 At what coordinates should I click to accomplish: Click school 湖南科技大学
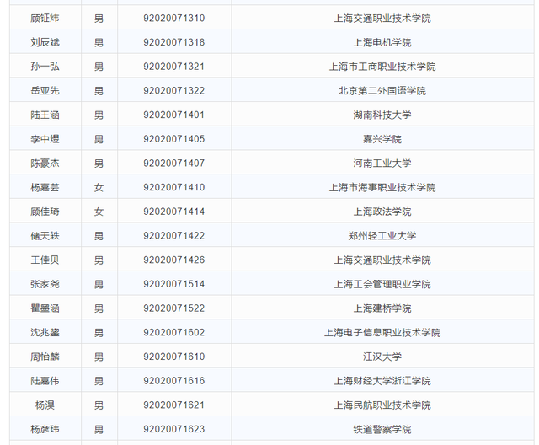pos(382,115)
